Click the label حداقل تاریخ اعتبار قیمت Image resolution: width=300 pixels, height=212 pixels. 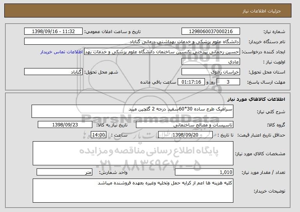[x=261, y=135]
